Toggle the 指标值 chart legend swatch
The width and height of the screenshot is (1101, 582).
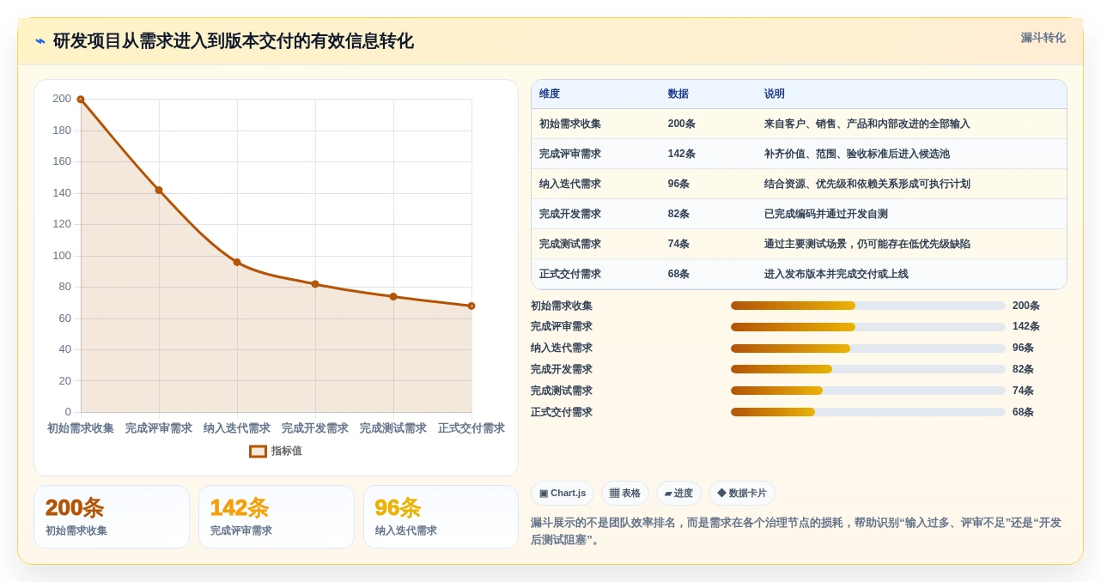point(258,451)
